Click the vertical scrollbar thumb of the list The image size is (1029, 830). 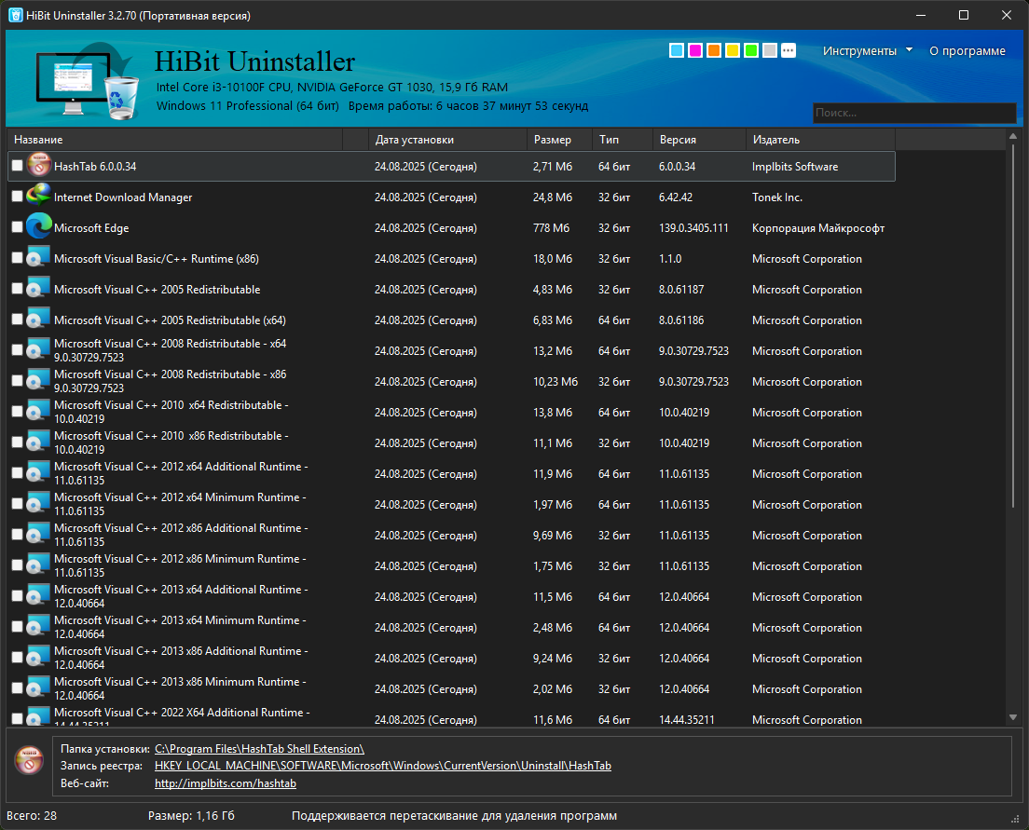(x=1012, y=325)
